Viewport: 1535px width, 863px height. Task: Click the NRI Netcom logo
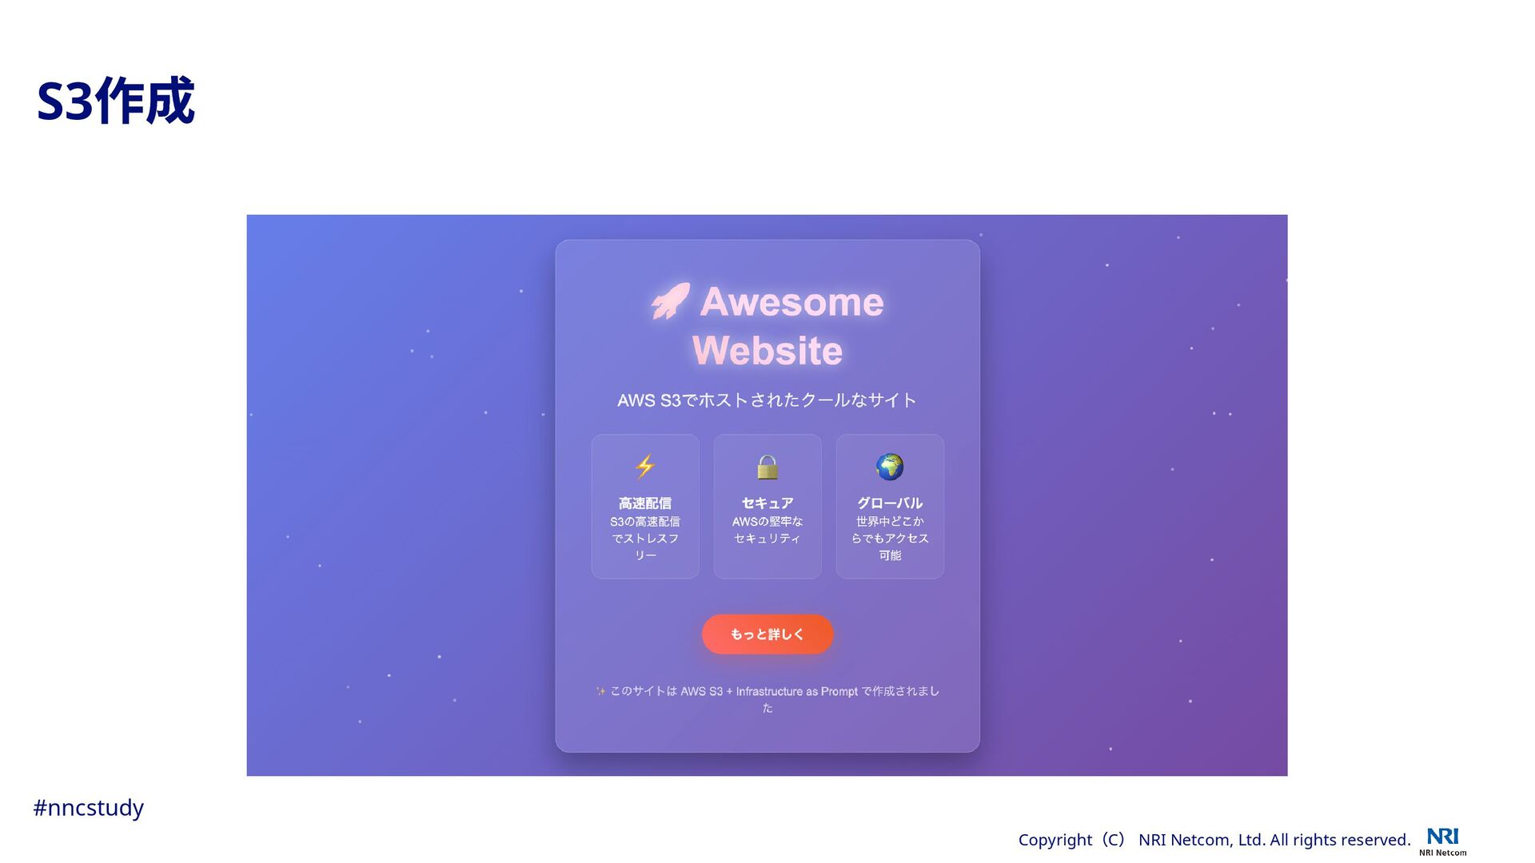pyautogui.click(x=1443, y=841)
